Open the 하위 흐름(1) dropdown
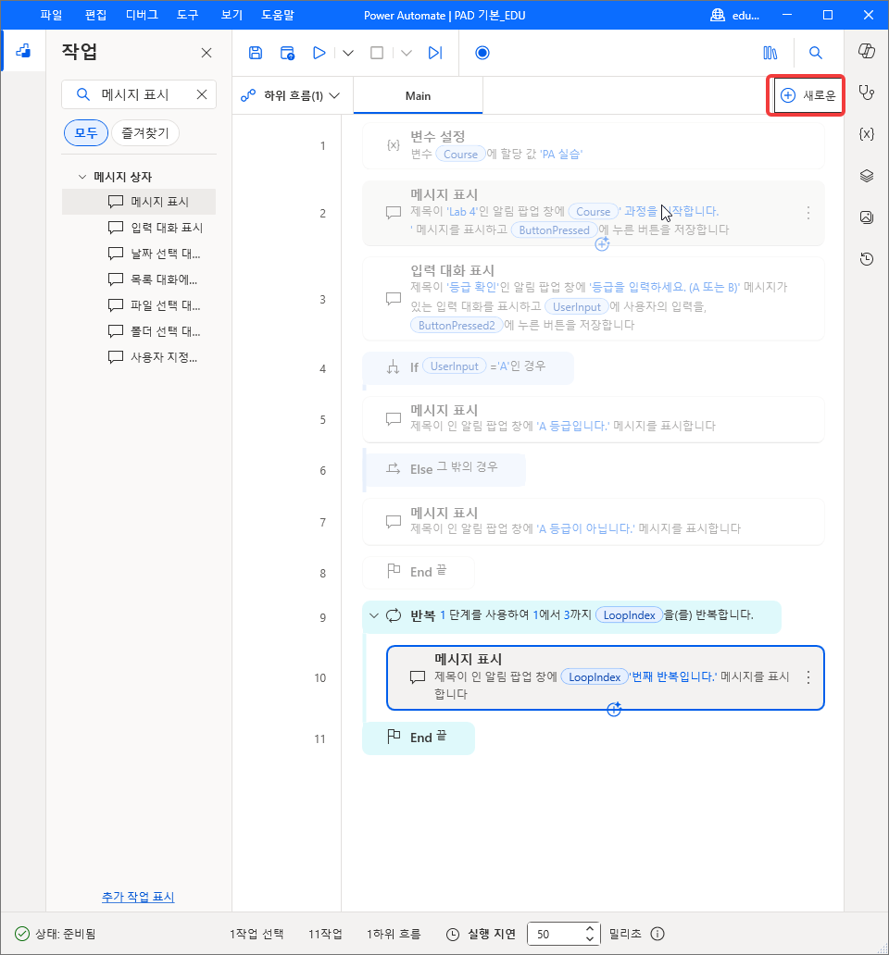889x955 pixels. tap(290, 95)
